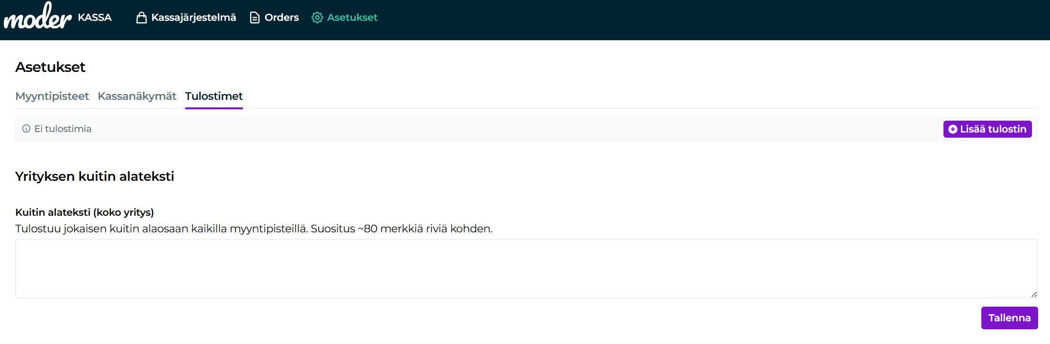Click the shopping bag icon beside Kassajärjestelmä

(x=141, y=18)
